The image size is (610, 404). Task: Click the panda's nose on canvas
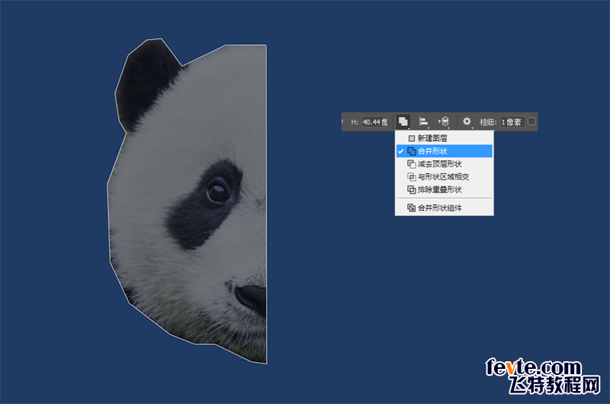tap(252, 296)
